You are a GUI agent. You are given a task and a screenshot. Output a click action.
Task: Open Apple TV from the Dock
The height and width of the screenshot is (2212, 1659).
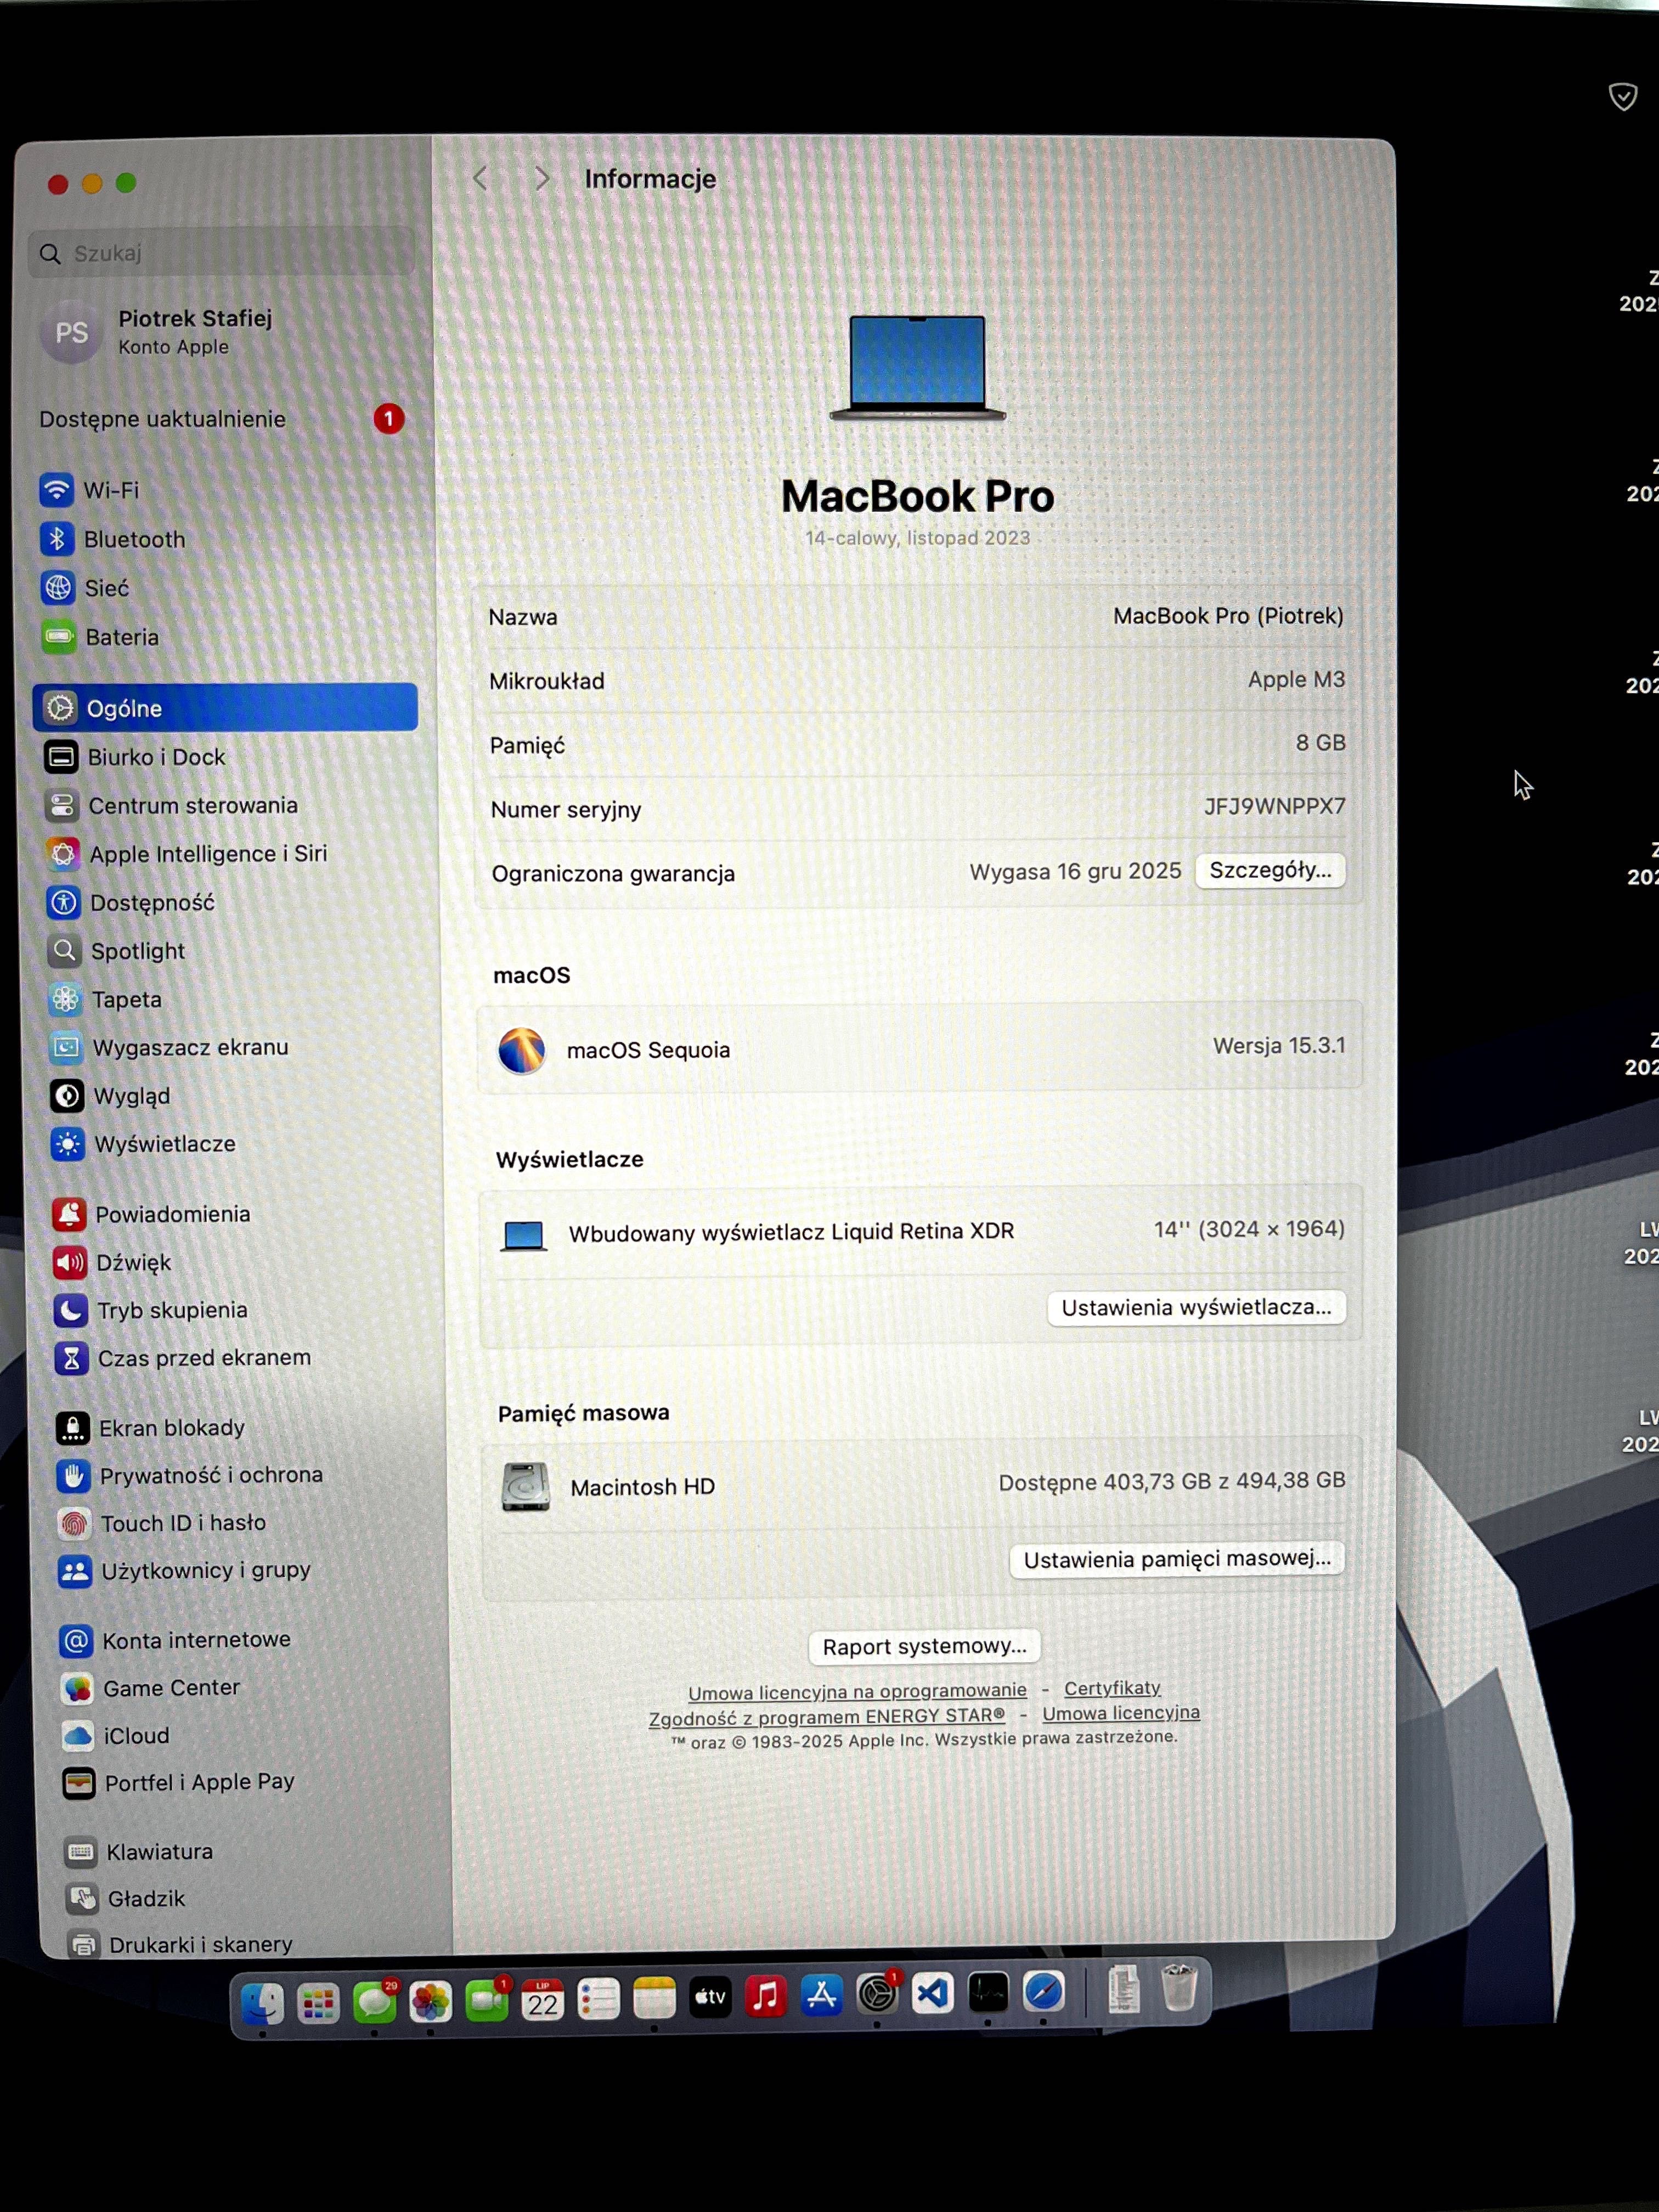click(x=710, y=1997)
